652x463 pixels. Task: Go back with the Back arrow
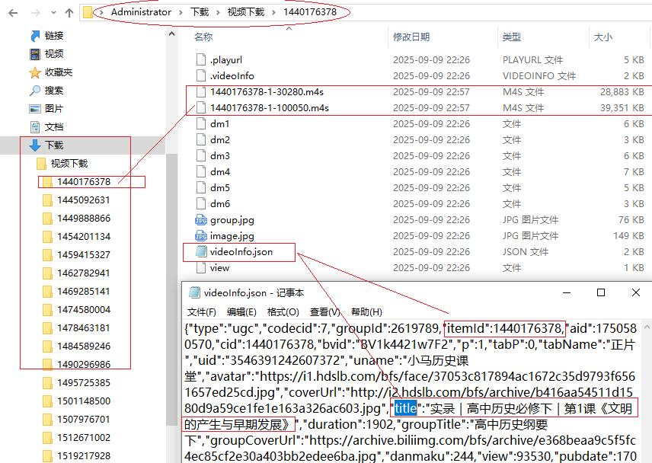click(13, 13)
